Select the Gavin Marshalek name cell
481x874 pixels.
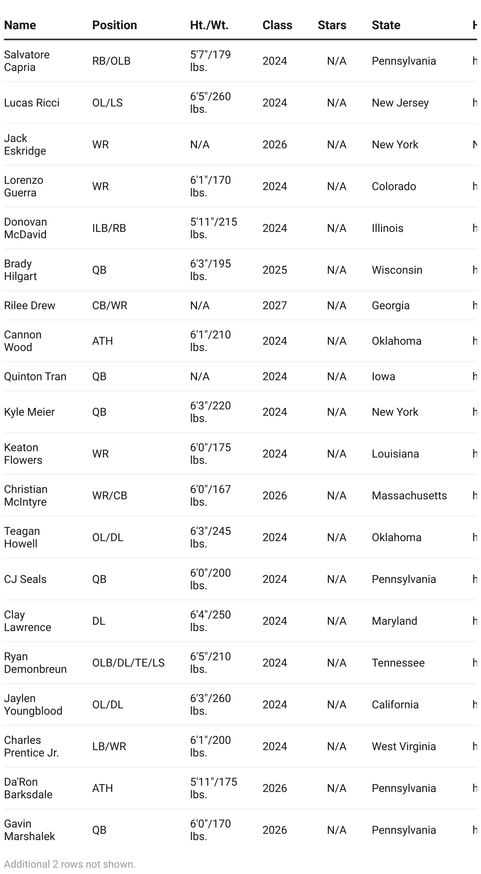pos(30,830)
